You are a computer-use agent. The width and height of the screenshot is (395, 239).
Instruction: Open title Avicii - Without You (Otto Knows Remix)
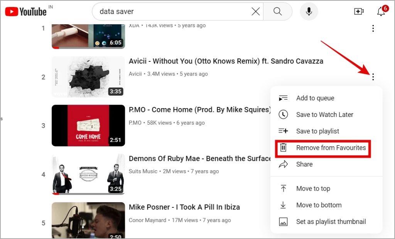[x=226, y=61]
